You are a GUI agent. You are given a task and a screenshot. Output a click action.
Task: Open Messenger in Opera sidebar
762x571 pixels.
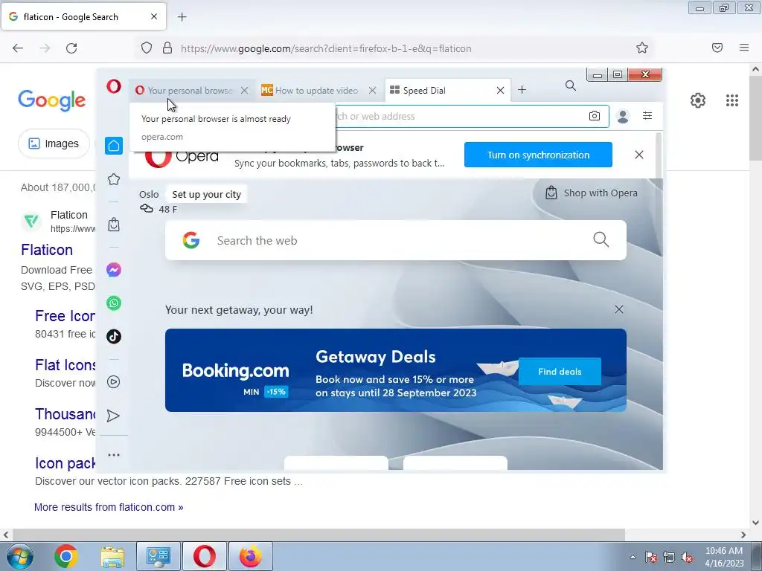114,270
